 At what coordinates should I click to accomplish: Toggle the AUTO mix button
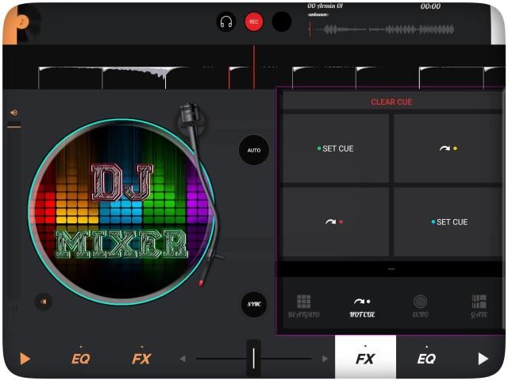click(254, 150)
